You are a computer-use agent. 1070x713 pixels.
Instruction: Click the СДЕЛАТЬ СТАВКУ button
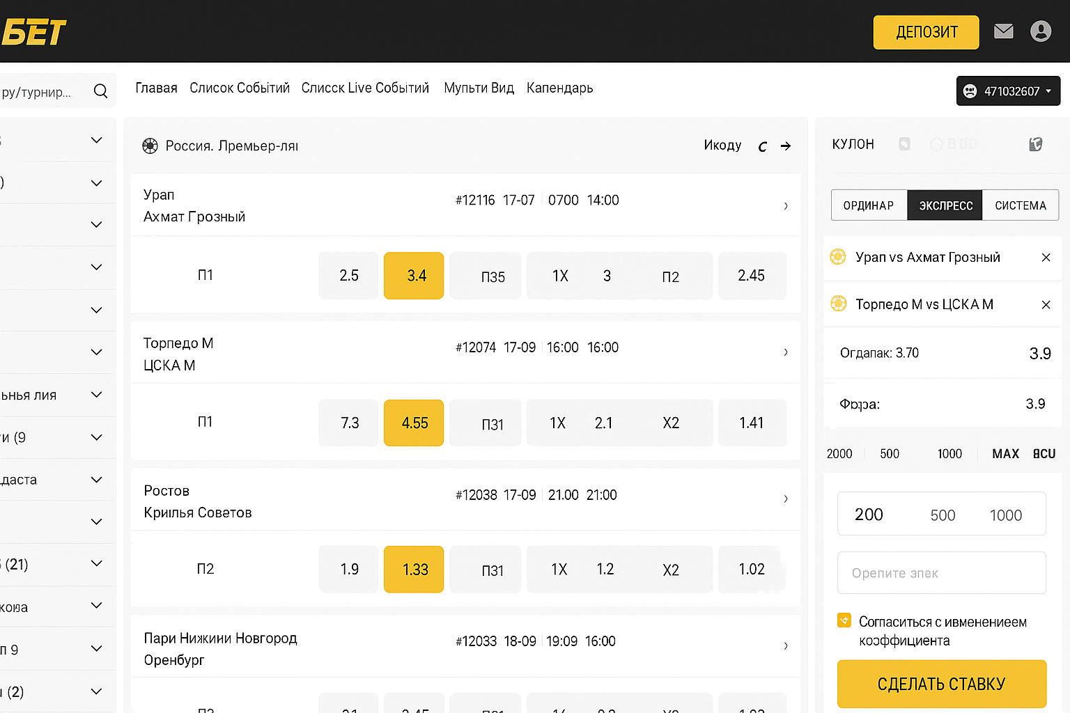click(941, 684)
